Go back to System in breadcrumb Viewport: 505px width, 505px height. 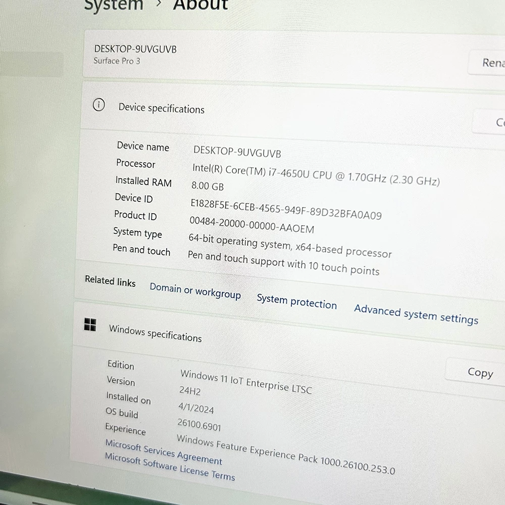(114, 5)
